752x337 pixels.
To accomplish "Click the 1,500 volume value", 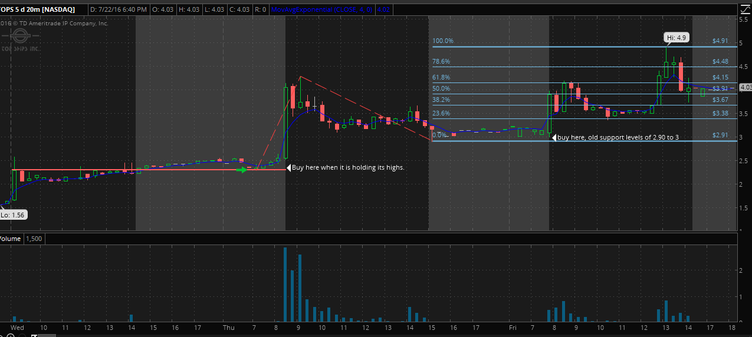I will (34, 239).
